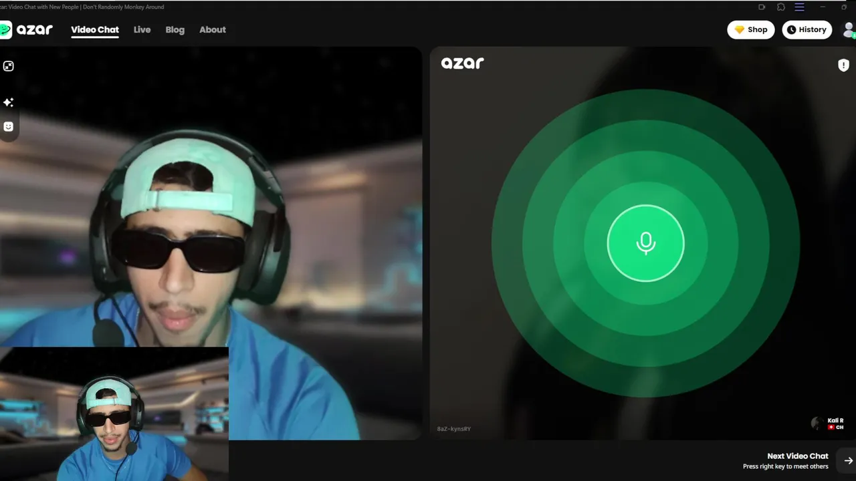
Task: Click the browser window title text
Action: tap(82, 7)
